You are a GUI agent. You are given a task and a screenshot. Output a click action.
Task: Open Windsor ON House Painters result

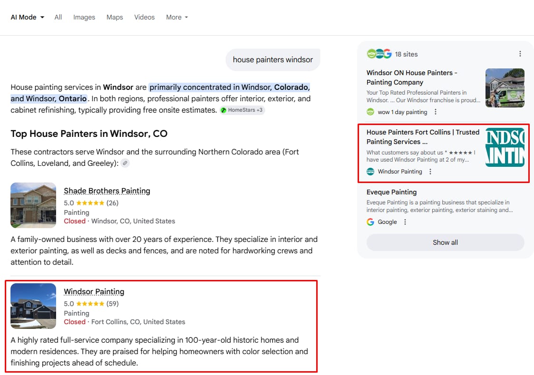click(412, 77)
